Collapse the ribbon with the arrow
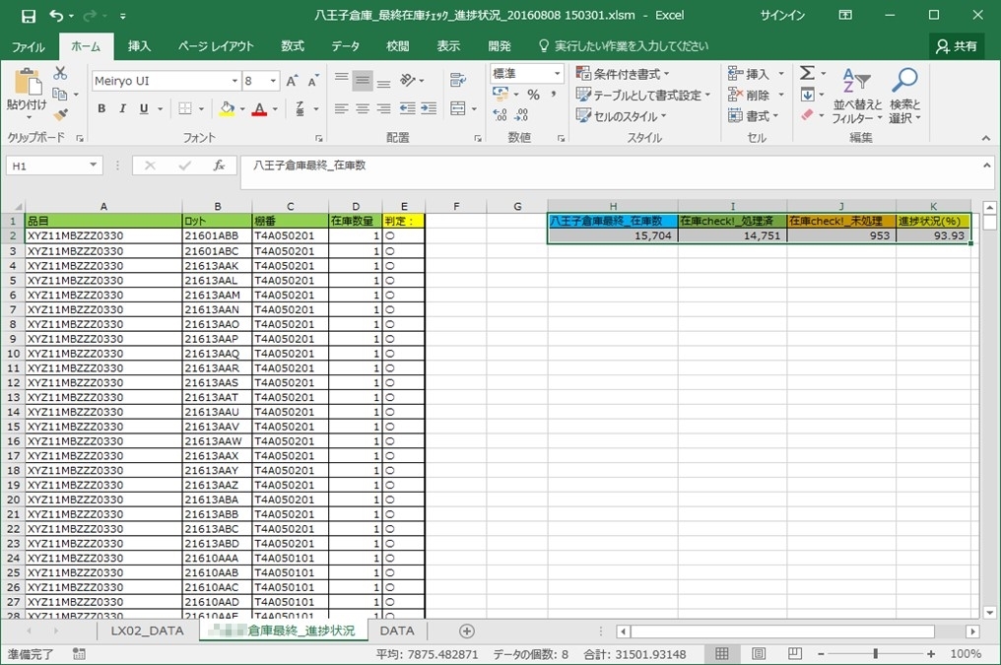The width and height of the screenshot is (1001, 665). (985, 138)
